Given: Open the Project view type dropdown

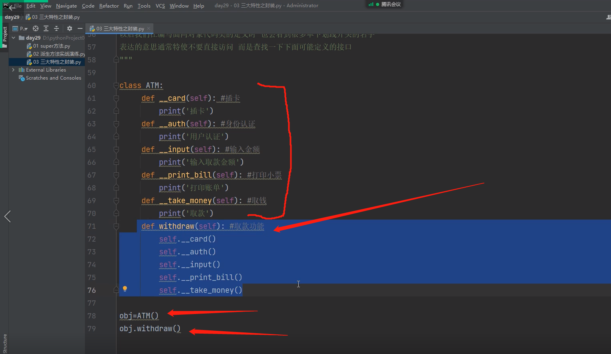Looking at the screenshot, I should [20, 28].
